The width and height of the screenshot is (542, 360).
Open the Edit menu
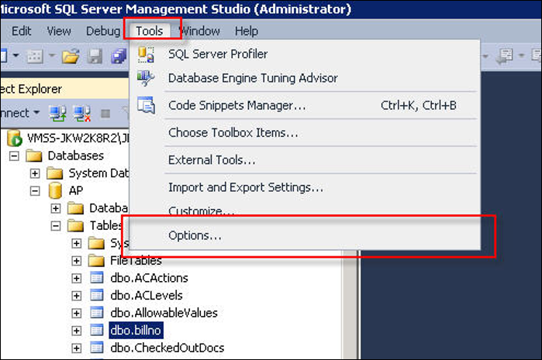tap(21, 31)
